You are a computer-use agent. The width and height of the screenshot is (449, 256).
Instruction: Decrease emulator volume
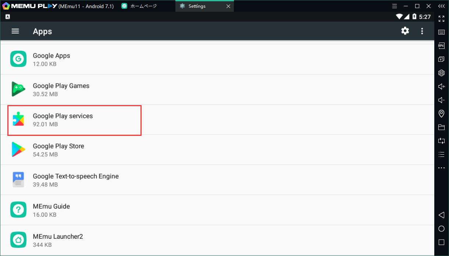[441, 100]
